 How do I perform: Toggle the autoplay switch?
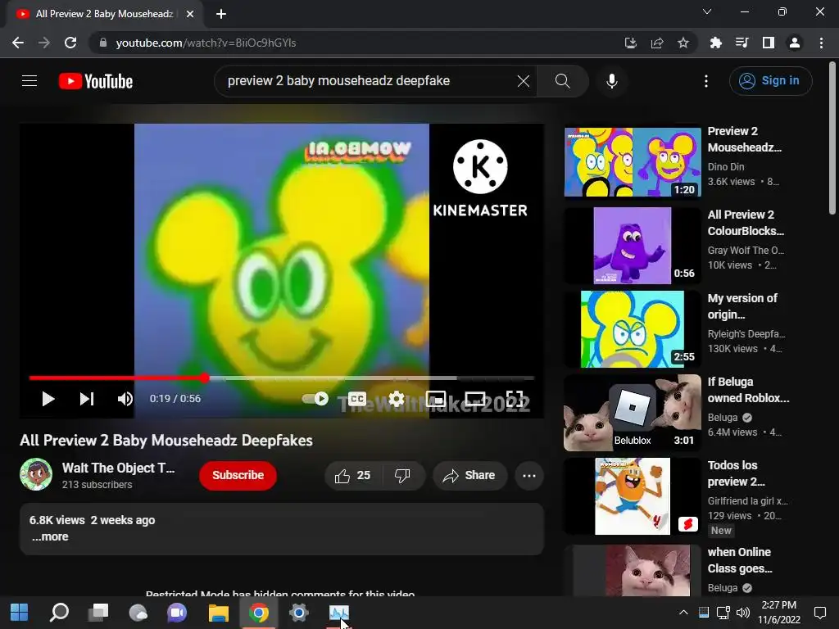[315, 399]
